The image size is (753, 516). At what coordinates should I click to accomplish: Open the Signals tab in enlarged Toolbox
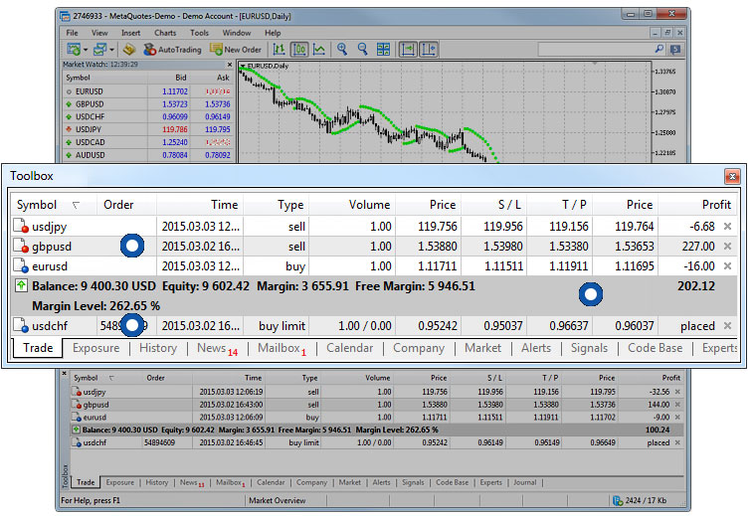tap(589, 348)
